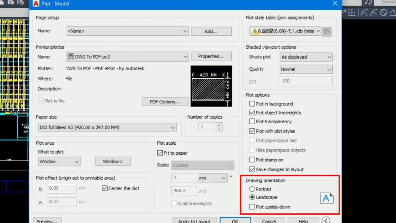Click the AutoCAD logo in the Plot title bar
396x223 pixels.
coord(36,4)
